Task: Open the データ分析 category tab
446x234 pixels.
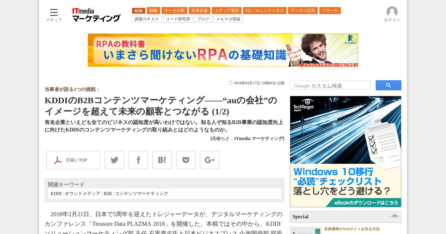Action: [x=174, y=11]
